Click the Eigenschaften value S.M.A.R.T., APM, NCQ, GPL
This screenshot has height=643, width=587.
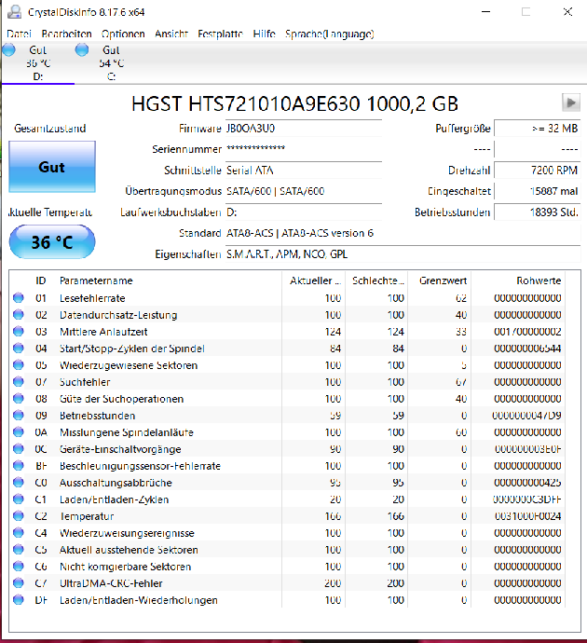point(287,254)
